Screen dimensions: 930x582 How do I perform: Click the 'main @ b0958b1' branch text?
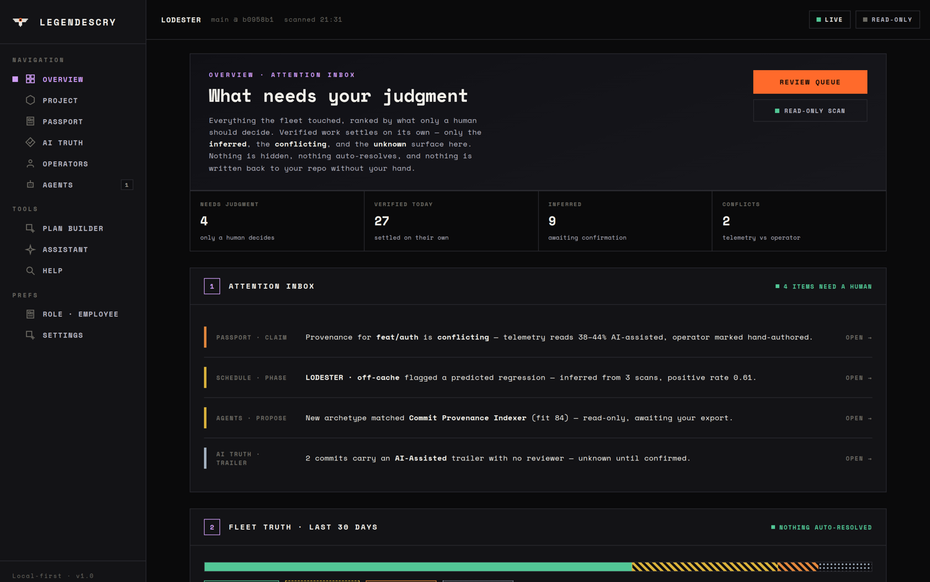242,20
